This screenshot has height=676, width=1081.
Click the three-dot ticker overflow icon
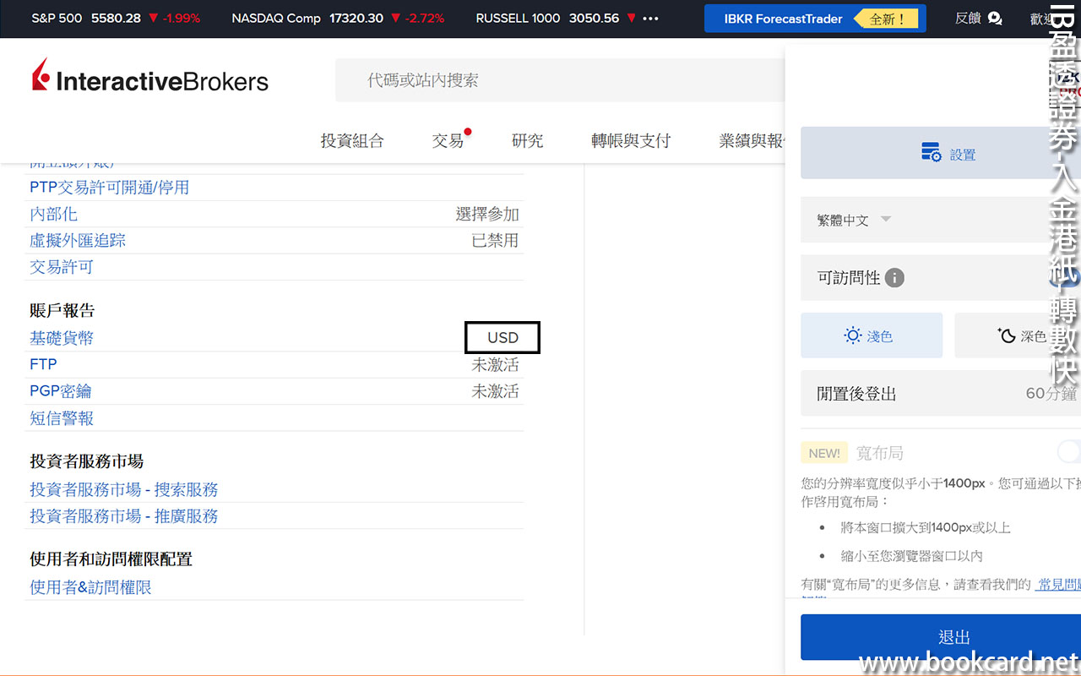tap(650, 19)
